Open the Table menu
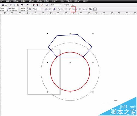This screenshot has width=137, height=116. click(62, 1)
